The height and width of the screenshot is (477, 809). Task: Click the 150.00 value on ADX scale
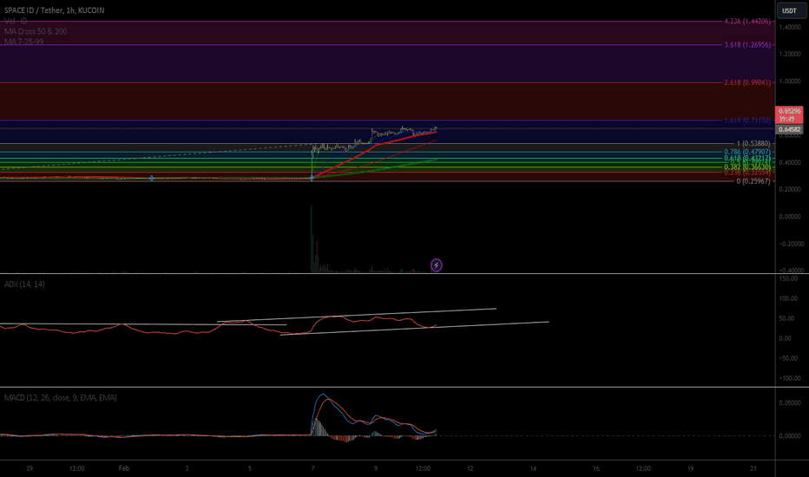tap(788, 278)
